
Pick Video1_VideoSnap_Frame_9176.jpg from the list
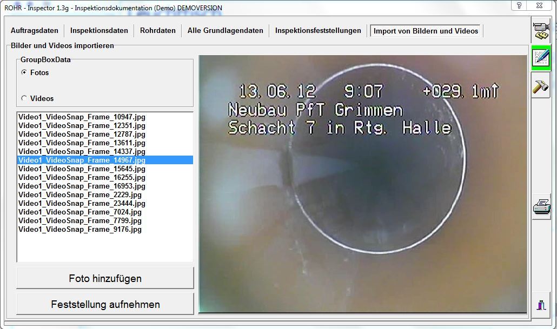pos(80,229)
